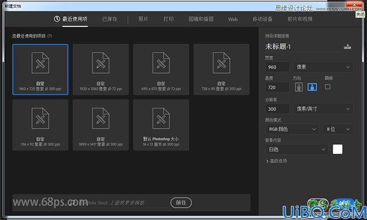The width and height of the screenshot is (367, 220).
Task: Click 16 x 12 厘米 @ 300 ppi text
Action: tap(161, 144)
